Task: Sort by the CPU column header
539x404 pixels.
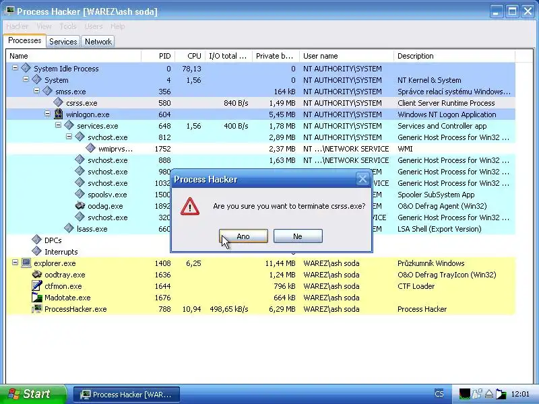Action: coord(190,56)
